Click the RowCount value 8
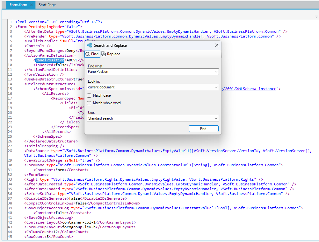Screen dimensions: 319x242 pyautogui.click(x=48, y=237)
